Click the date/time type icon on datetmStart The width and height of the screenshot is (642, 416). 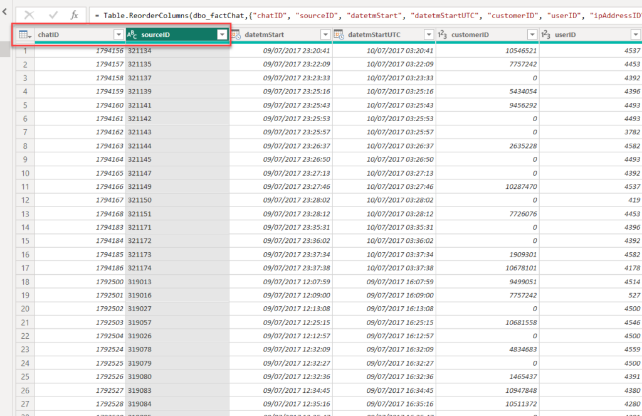236,35
